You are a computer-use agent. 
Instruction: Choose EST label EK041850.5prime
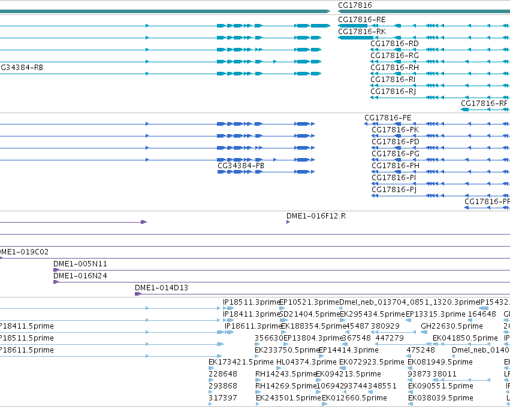[465, 338]
